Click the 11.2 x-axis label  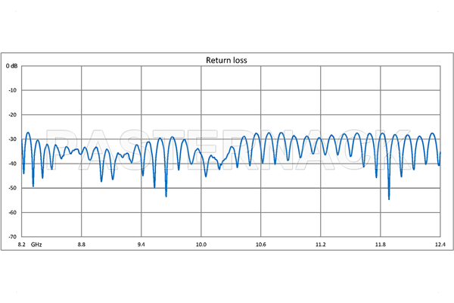pyautogui.click(x=321, y=245)
